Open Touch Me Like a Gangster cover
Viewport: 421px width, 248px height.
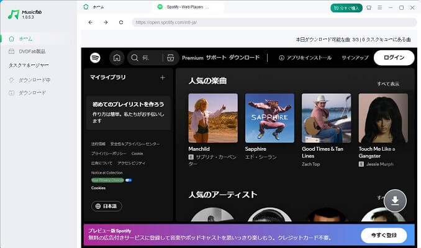pos(383,118)
